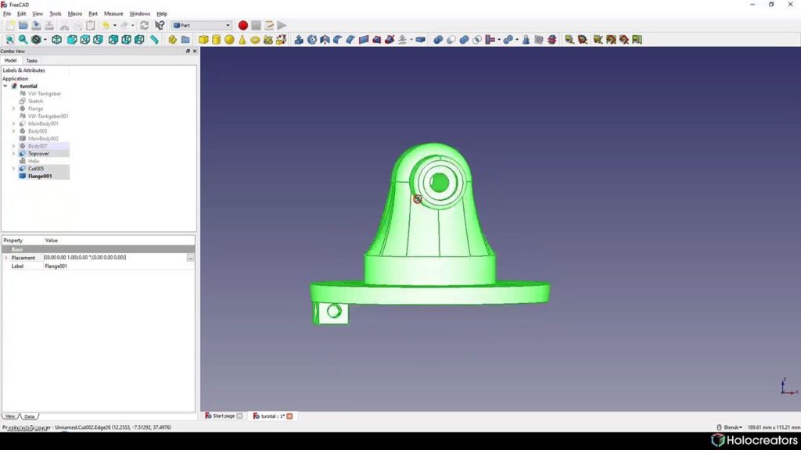This screenshot has width=801, height=450.
Task: Paste from clipboard icon
Action: (91, 26)
